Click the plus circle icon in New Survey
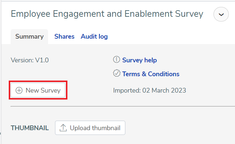This screenshot has width=235, height=144. pyautogui.click(x=19, y=90)
